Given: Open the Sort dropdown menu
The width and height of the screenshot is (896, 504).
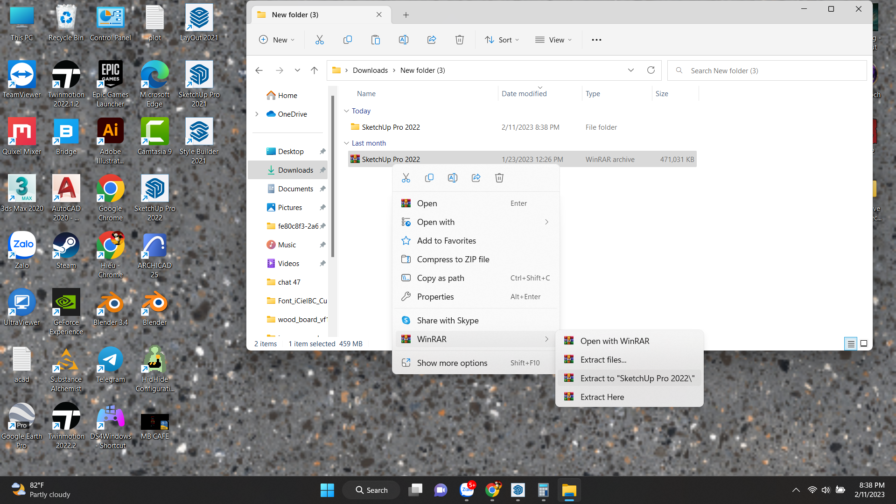Looking at the screenshot, I should pos(502,40).
